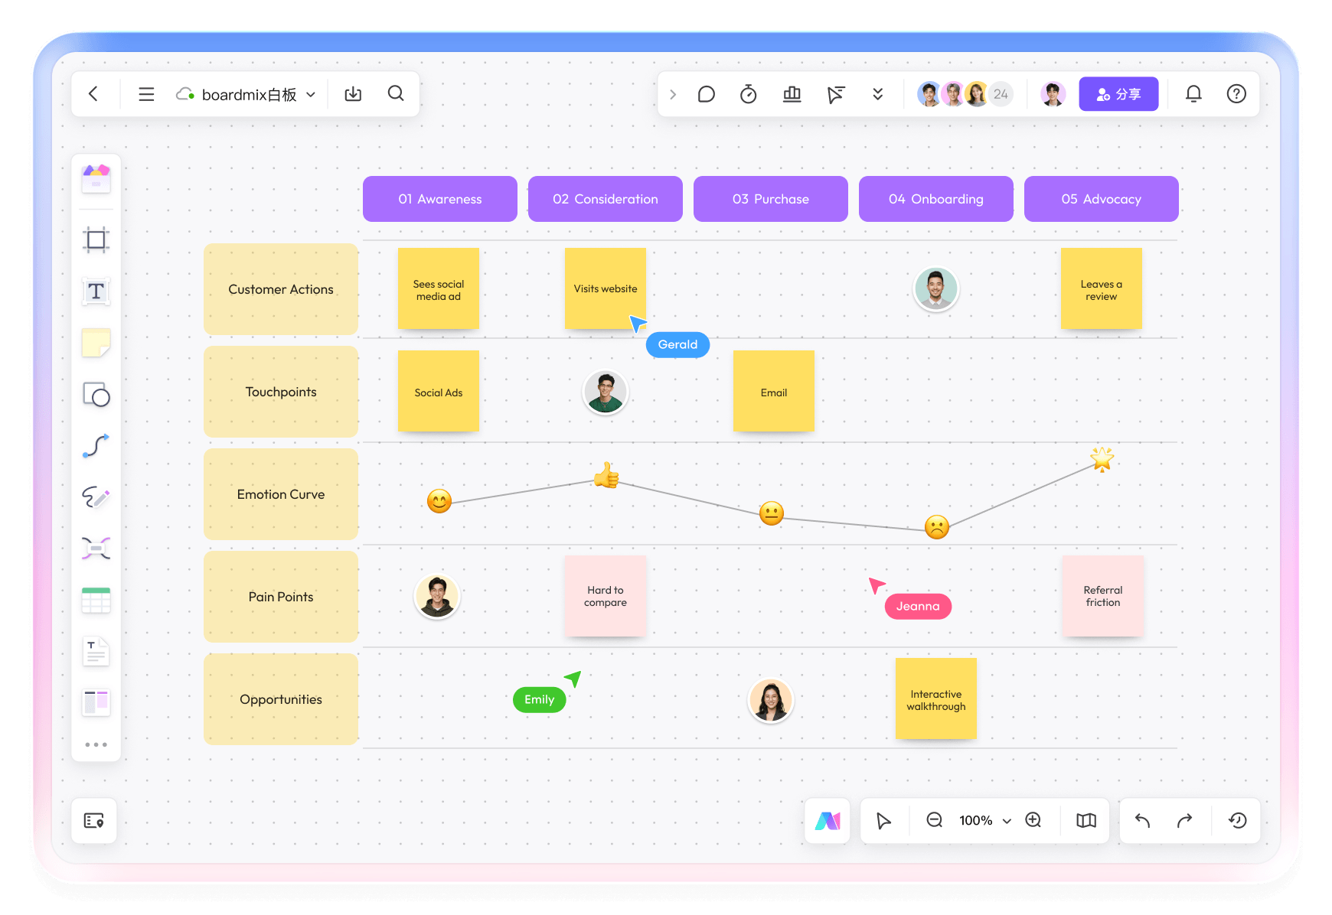Toggle the minimap view icon
This screenshot has width=1332, height=915.
(x=1086, y=821)
